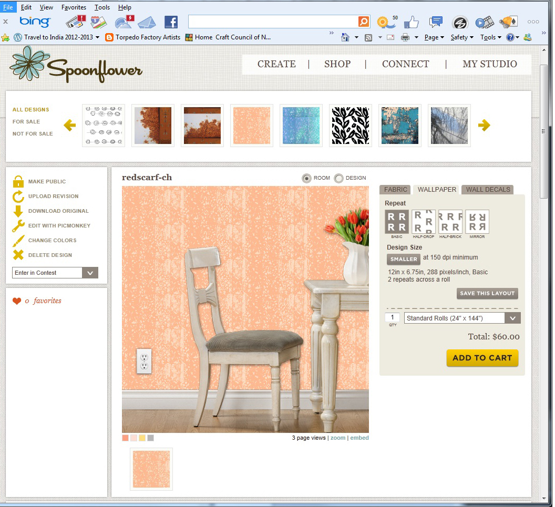Screen dimensions: 555x507
Task: Expand Travel to India 2012-2013 favorites dropdown
Action: tap(98, 37)
